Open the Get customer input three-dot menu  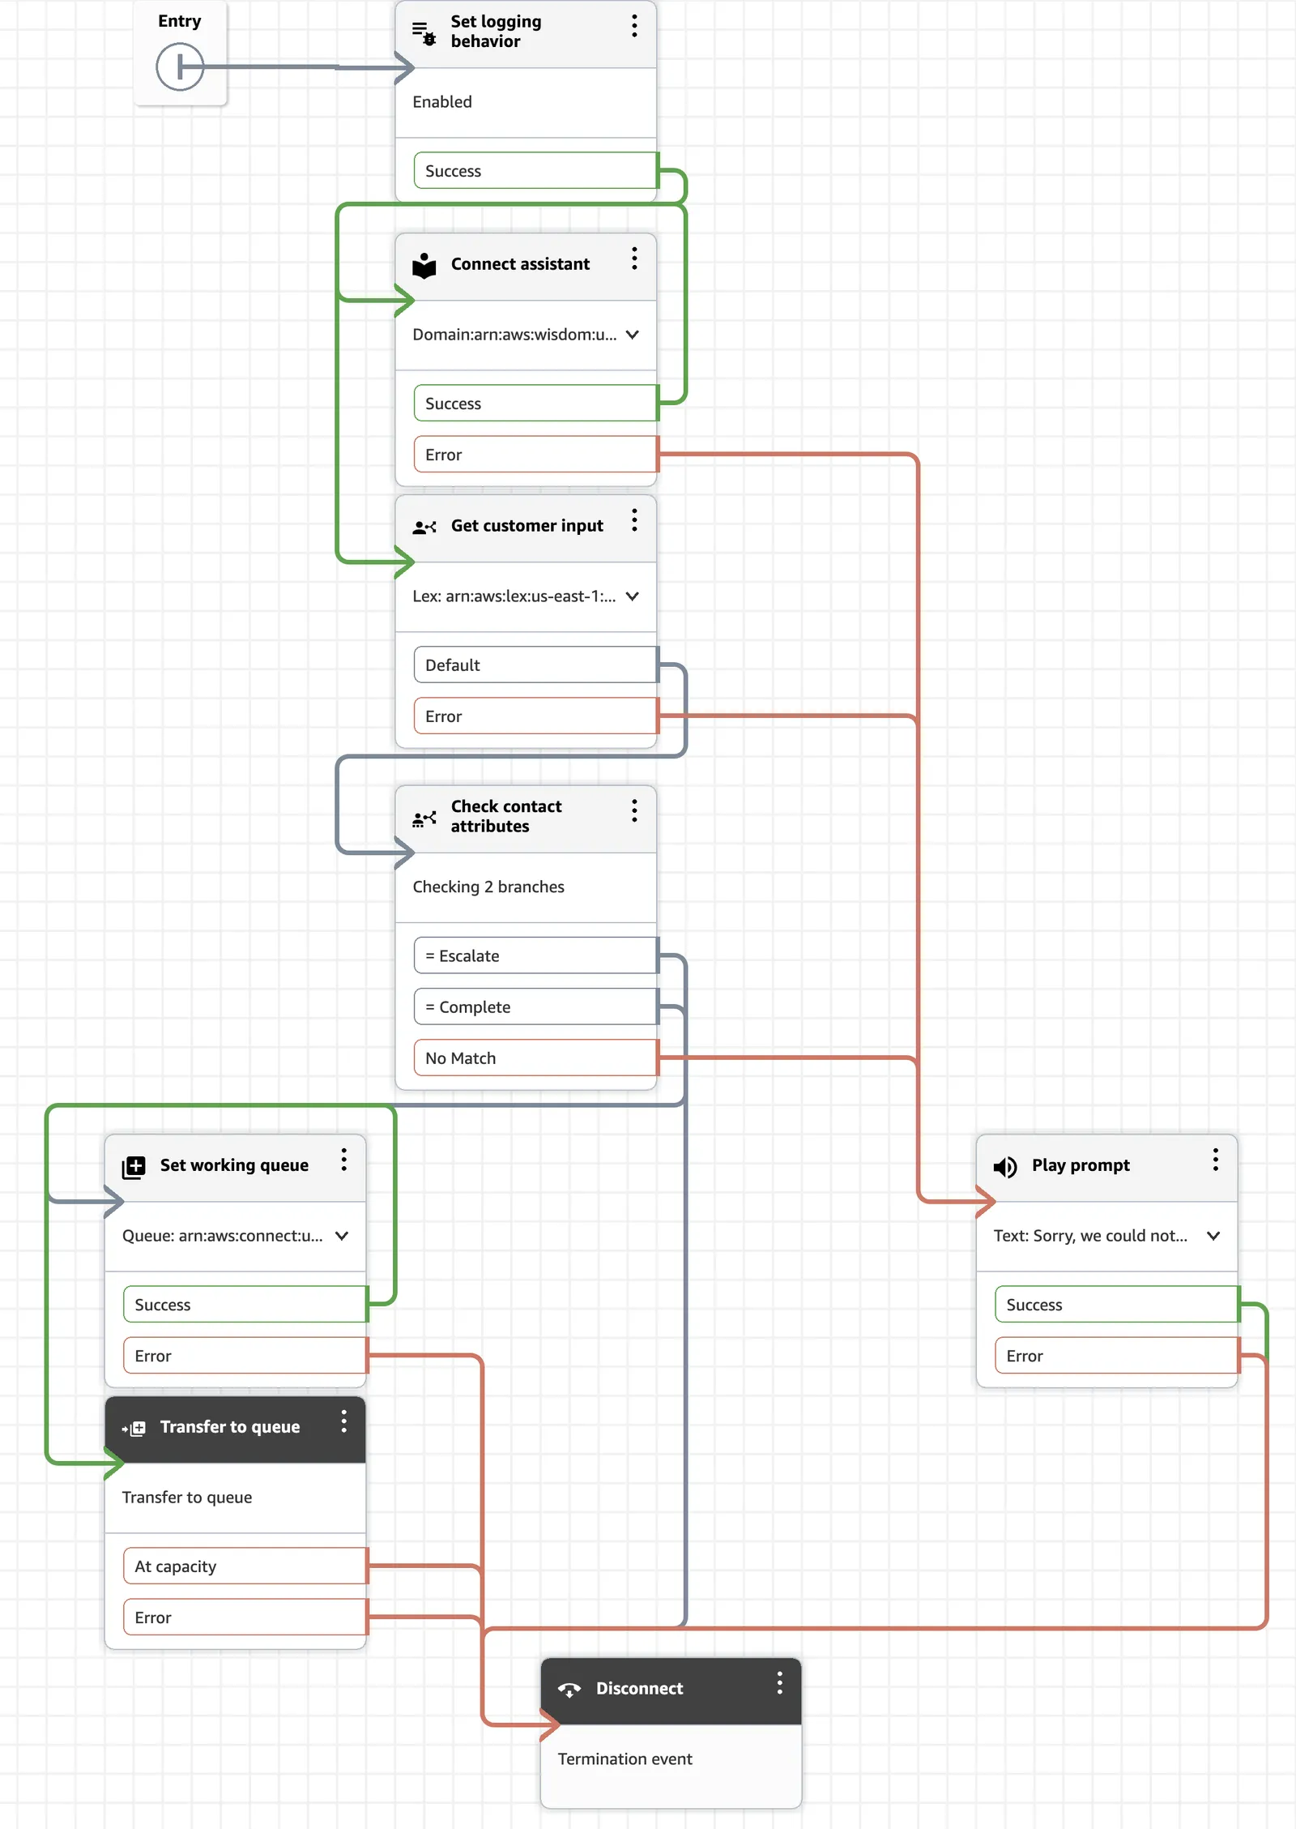click(634, 520)
